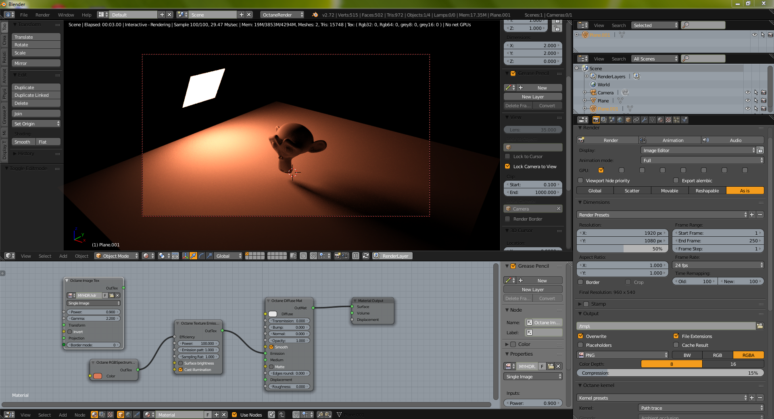Viewport: 774px width, 419px height.
Task: Uncheck the Overwrite output option
Action: coord(580,336)
